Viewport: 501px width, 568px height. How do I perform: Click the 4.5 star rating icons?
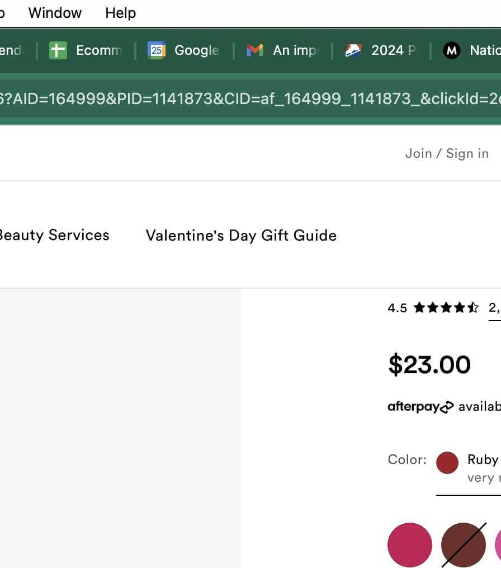[x=446, y=307]
